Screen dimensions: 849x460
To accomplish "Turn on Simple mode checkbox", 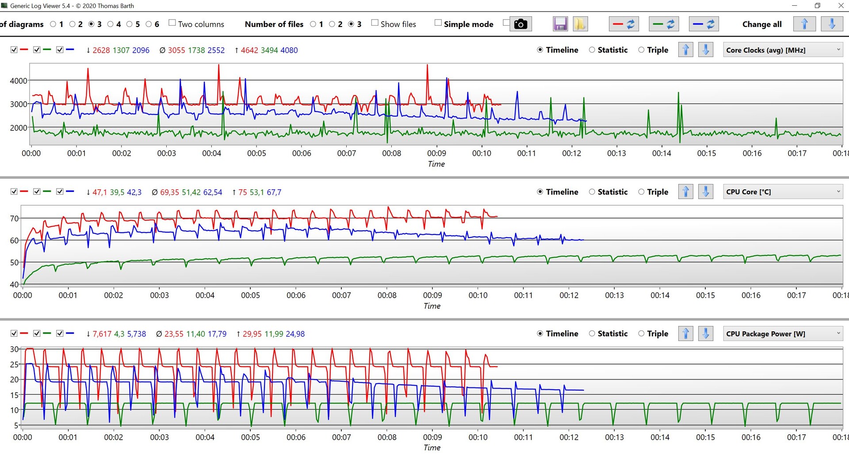I will coord(438,23).
